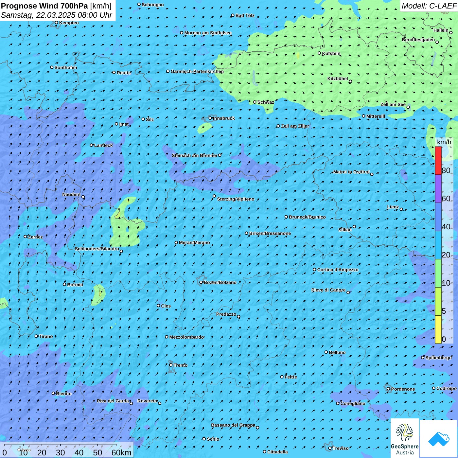Click the Imst city label
The height and width of the screenshot is (458, 458).
click(x=124, y=124)
